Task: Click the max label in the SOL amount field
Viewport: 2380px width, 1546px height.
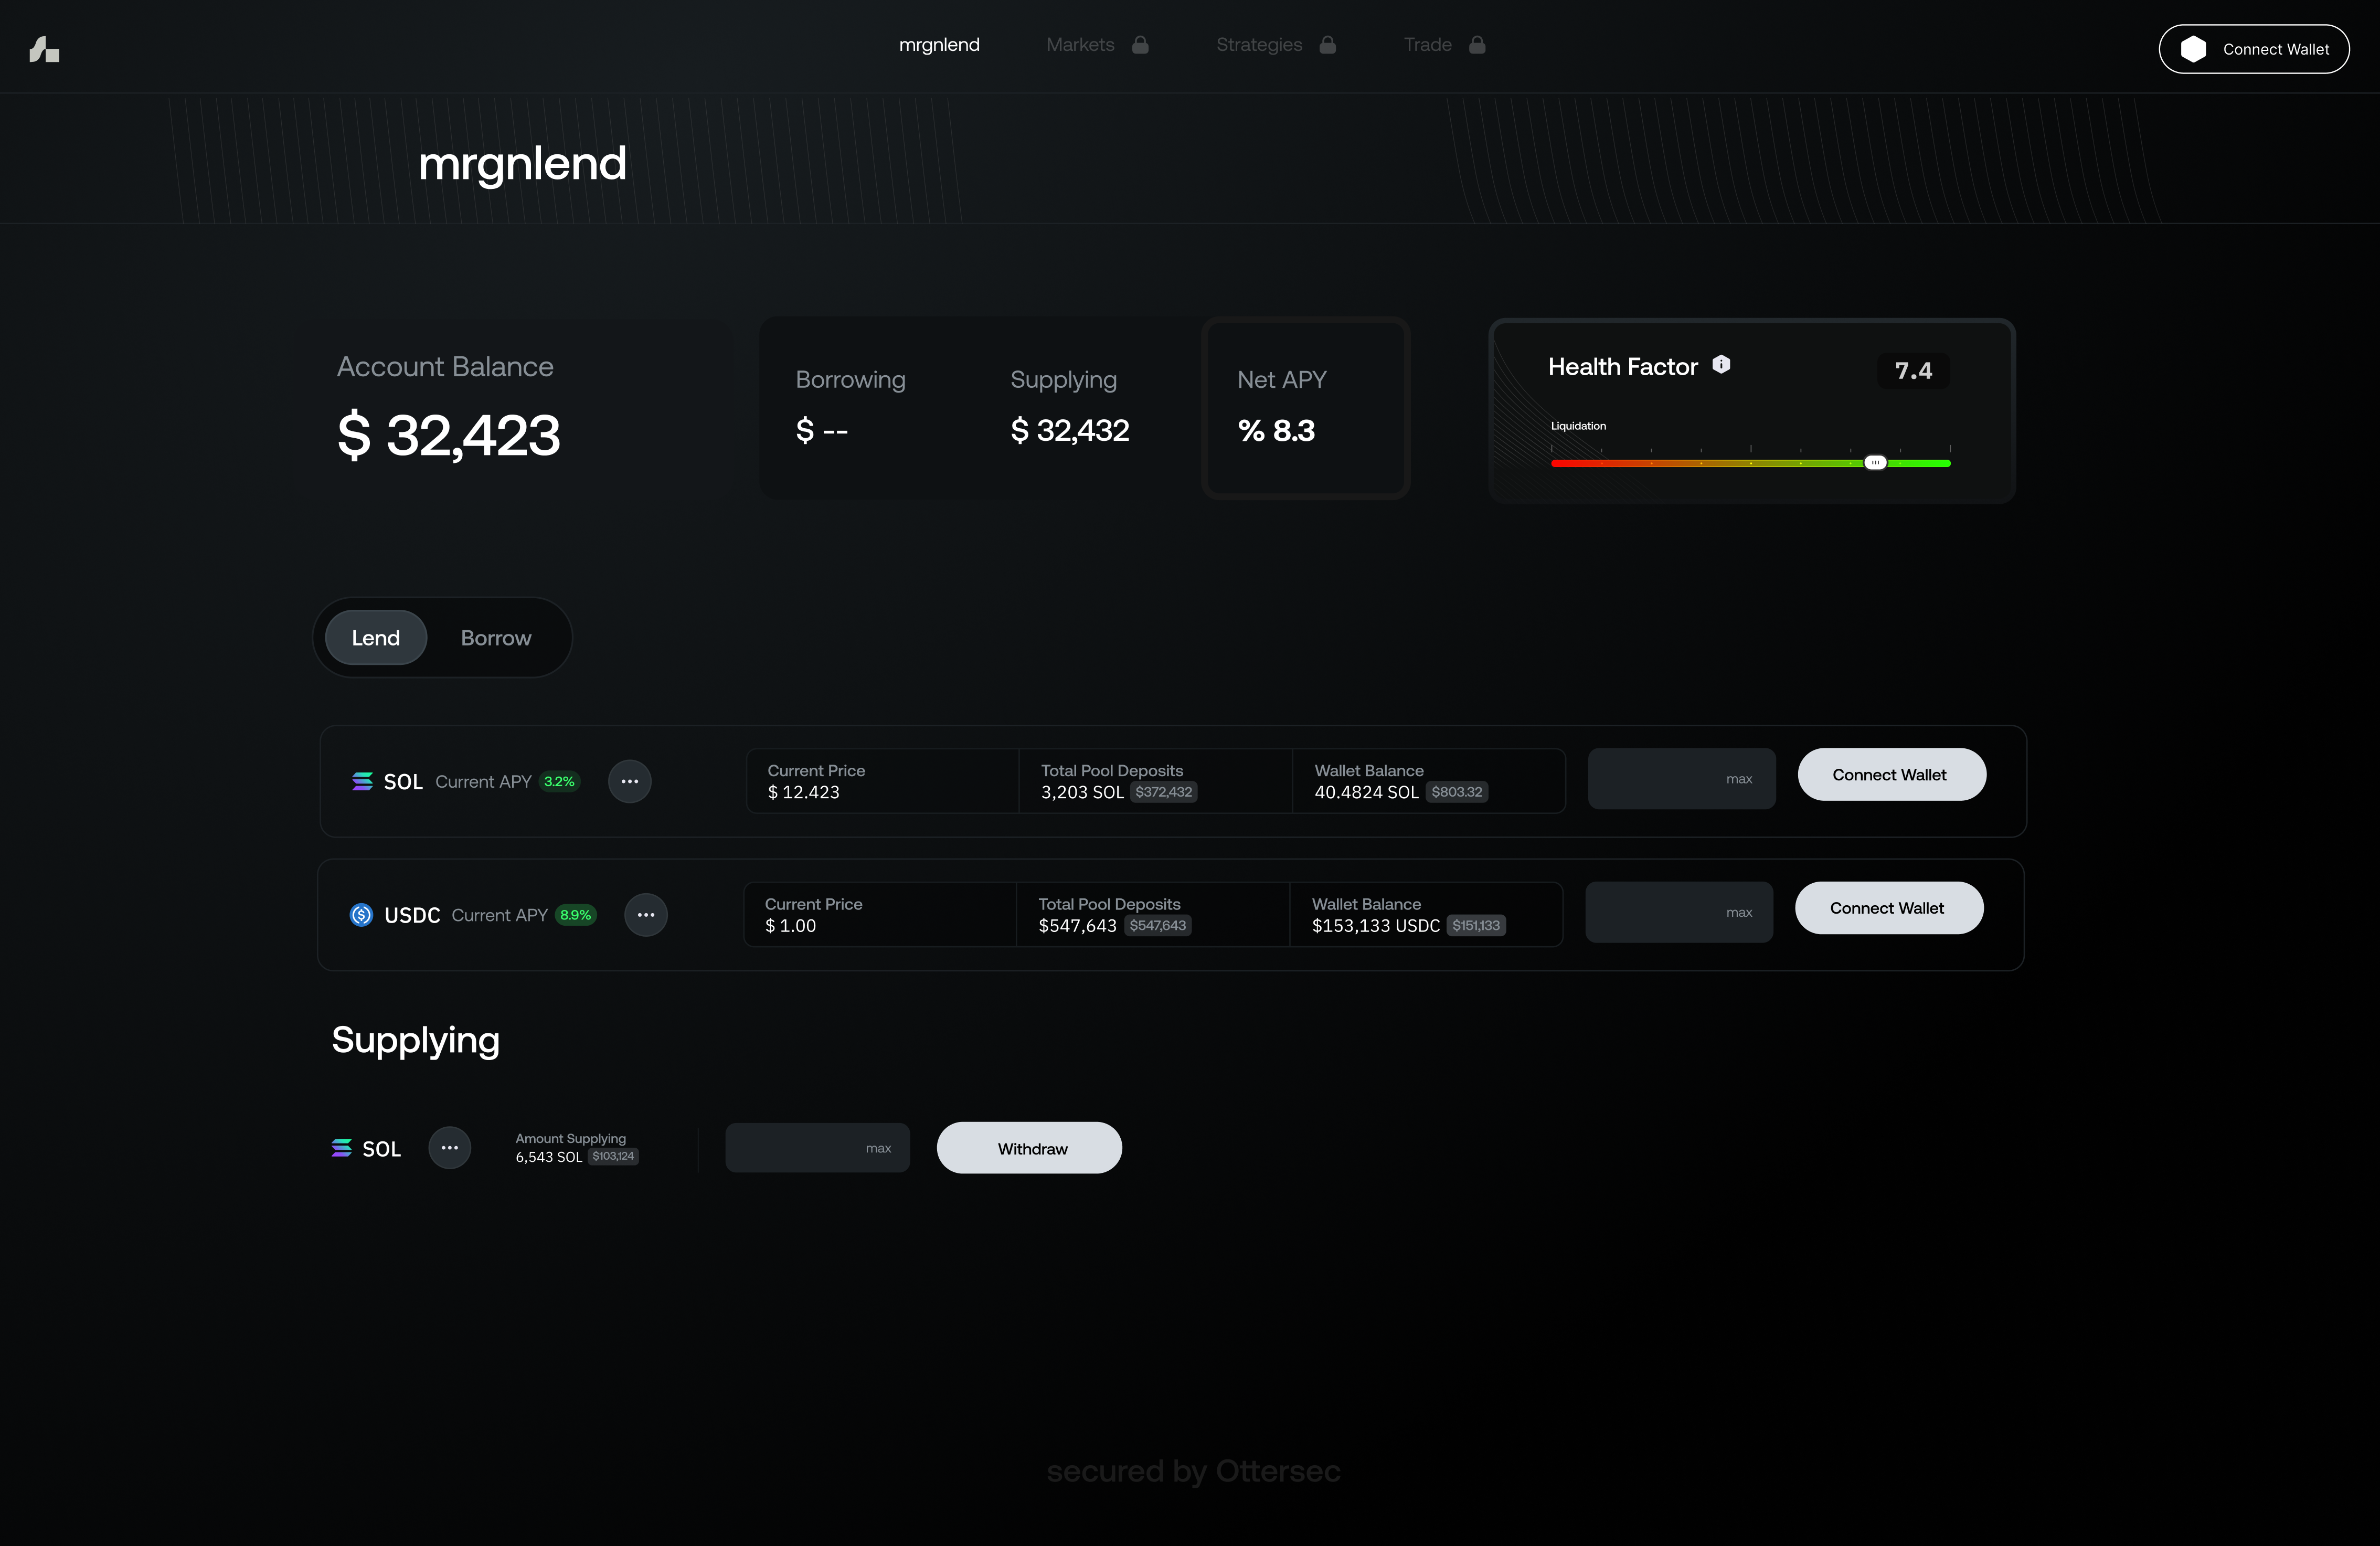Action: (1740, 778)
